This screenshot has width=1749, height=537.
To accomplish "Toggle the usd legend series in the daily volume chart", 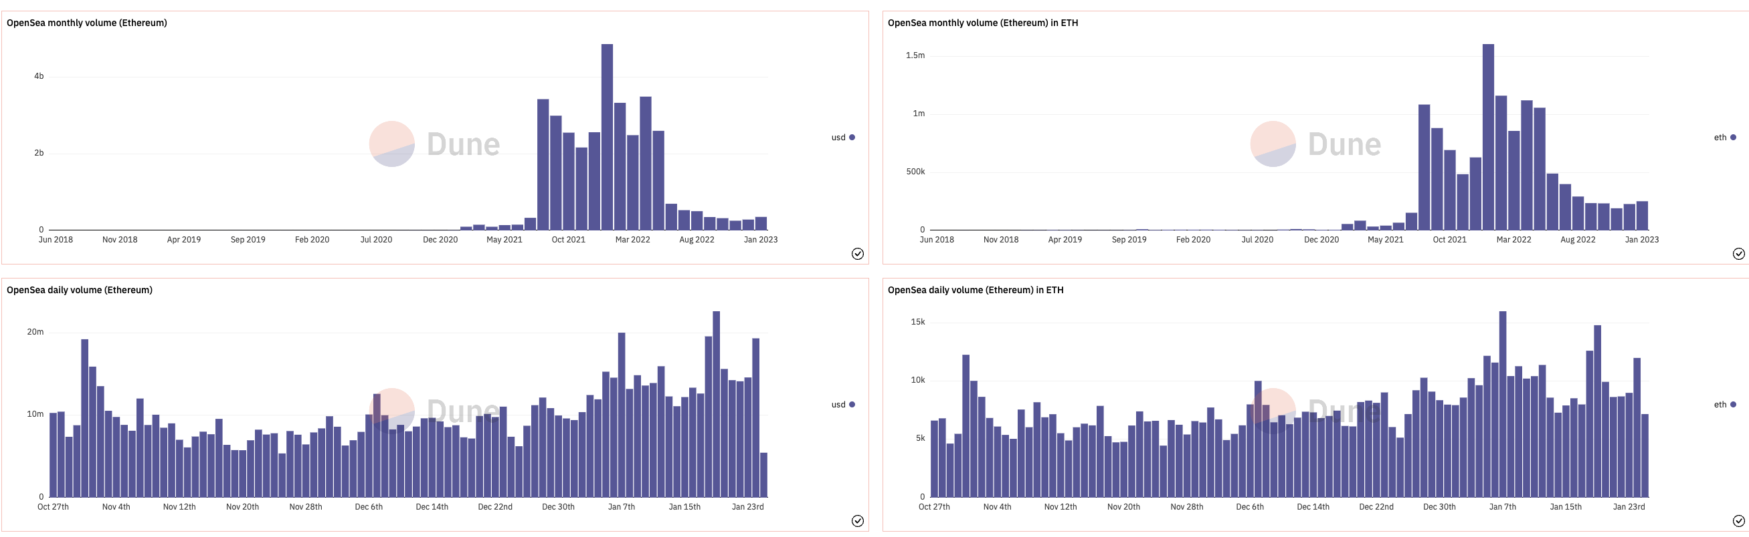I will click(x=843, y=405).
